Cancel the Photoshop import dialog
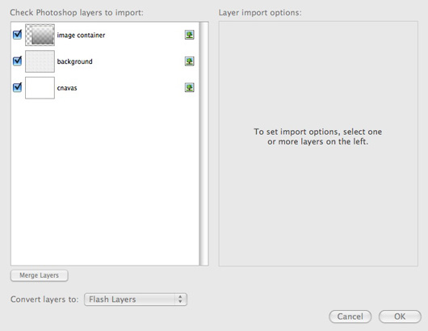This screenshot has width=428, height=331. pyautogui.click(x=350, y=316)
